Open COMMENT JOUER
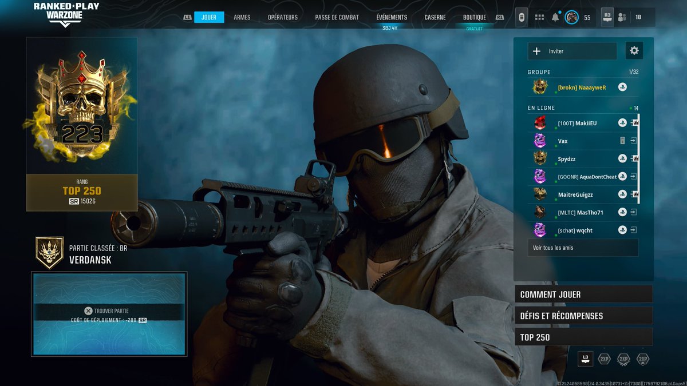687x386 pixels. (583, 295)
